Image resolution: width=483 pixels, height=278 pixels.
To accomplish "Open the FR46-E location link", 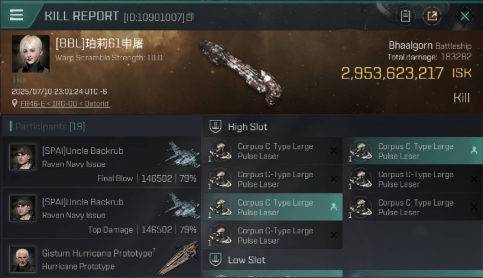I will 65,104.
